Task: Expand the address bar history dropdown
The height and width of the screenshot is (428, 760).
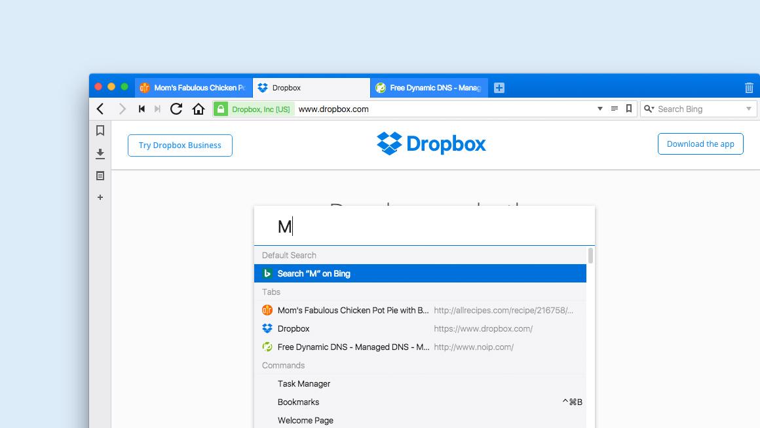Action: (600, 109)
